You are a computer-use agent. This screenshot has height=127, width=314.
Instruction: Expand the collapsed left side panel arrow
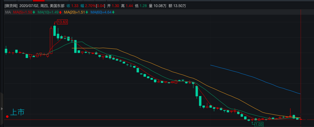pos(2,109)
